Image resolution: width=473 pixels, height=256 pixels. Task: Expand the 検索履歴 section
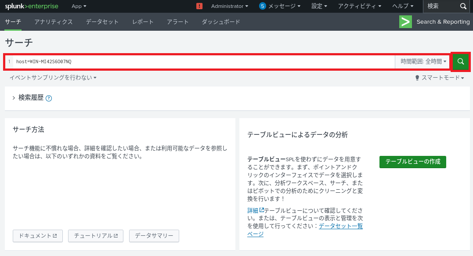pyautogui.click(x=14, y=98)
